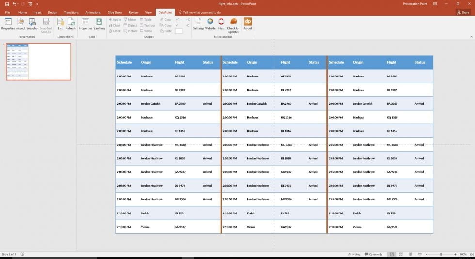Image resolution: width=475 pixels, height=259 pixels.
Task: Open the About DataPoint dialog
Action: click(248, 24)
